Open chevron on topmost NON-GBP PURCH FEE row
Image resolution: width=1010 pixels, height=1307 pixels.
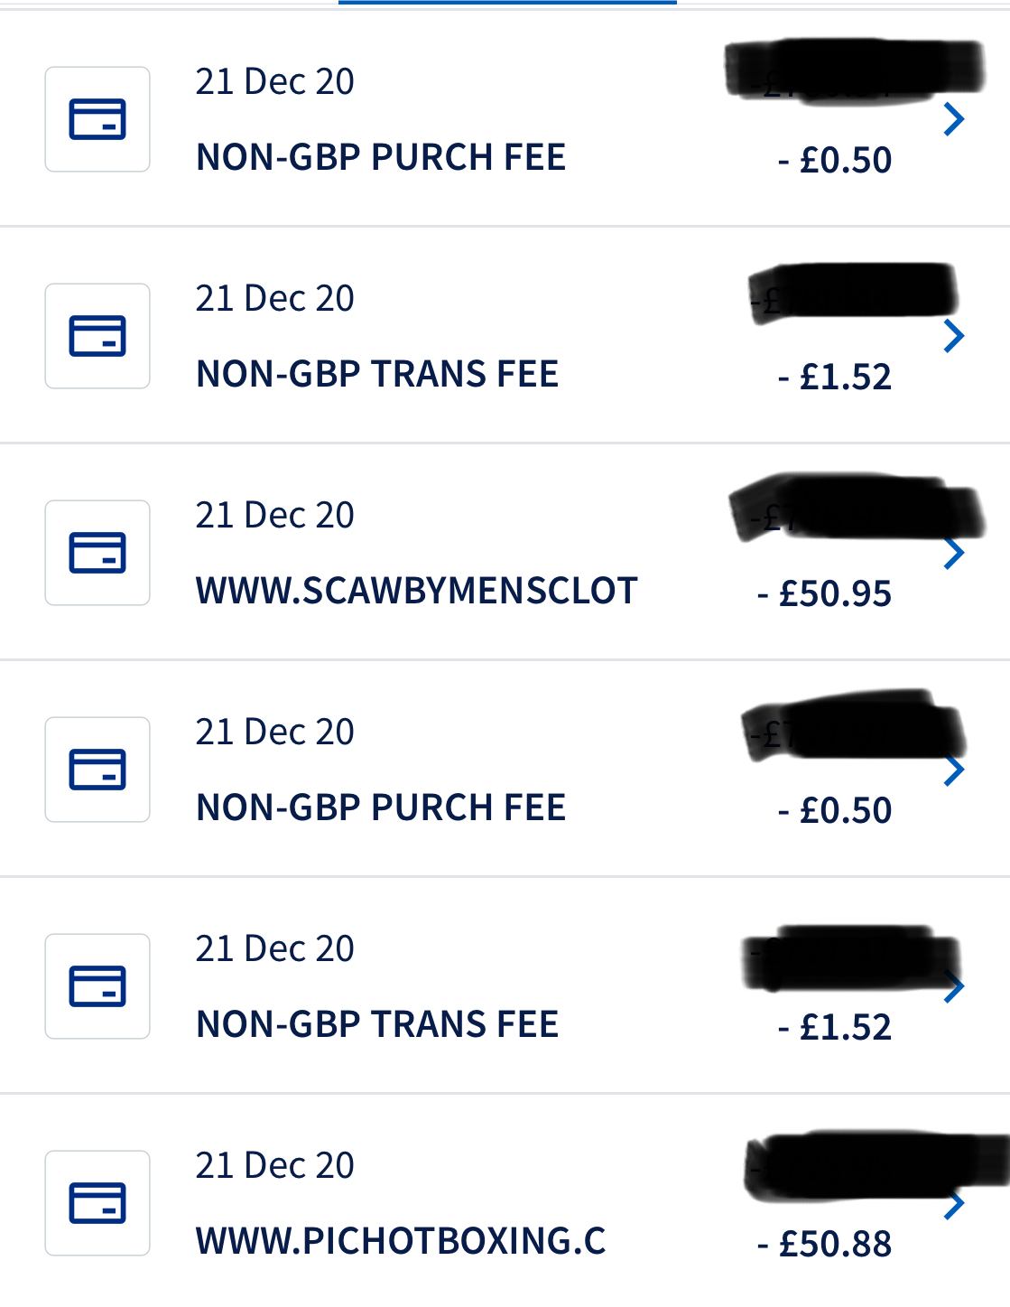click(x=954, y=119)
